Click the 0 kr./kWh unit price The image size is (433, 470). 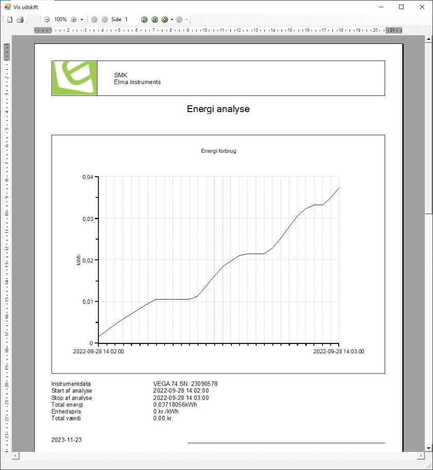166,412
